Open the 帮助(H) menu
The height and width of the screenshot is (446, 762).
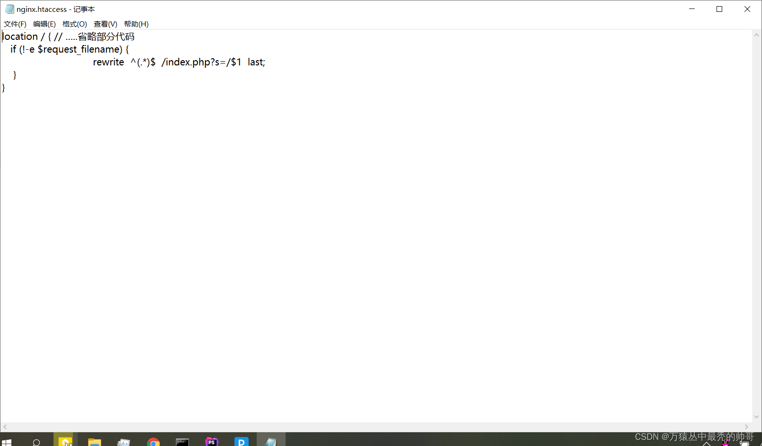click(x=136, y=24)
